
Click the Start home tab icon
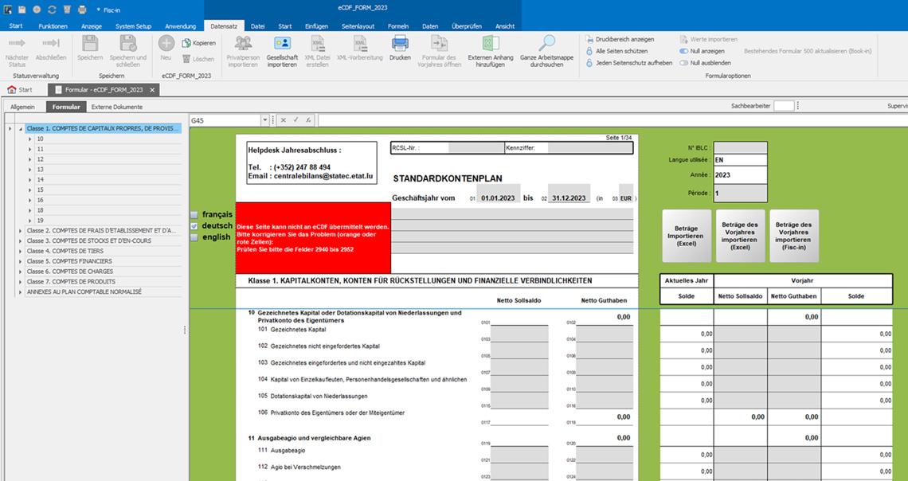[12, 90]
